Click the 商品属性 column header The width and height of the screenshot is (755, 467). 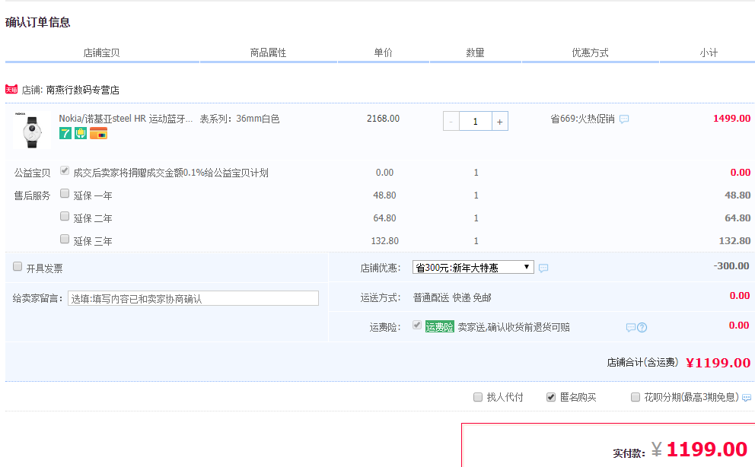click(x=268, y=53)
